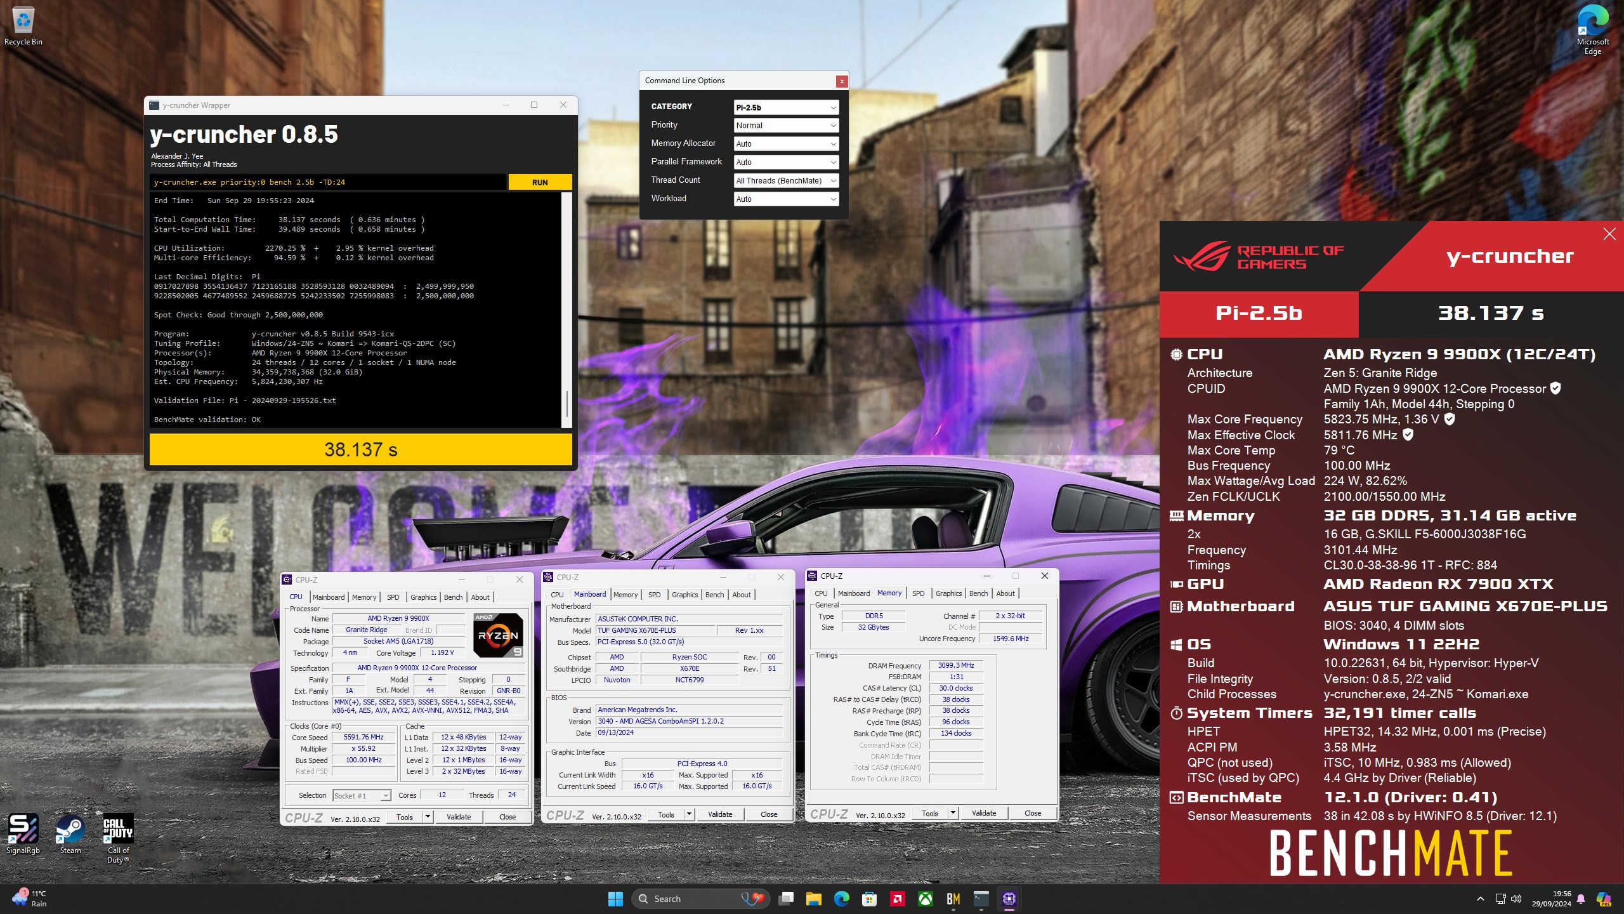Open Task View in taskbar
The image size is (1624, 914).
pyautogui.click(x=787, y=899)
